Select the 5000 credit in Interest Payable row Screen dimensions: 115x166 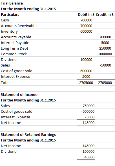tap(105, 43)
